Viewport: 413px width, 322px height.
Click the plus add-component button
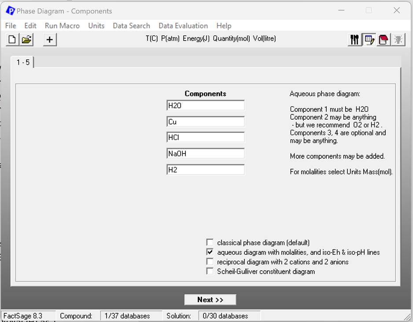50,40
